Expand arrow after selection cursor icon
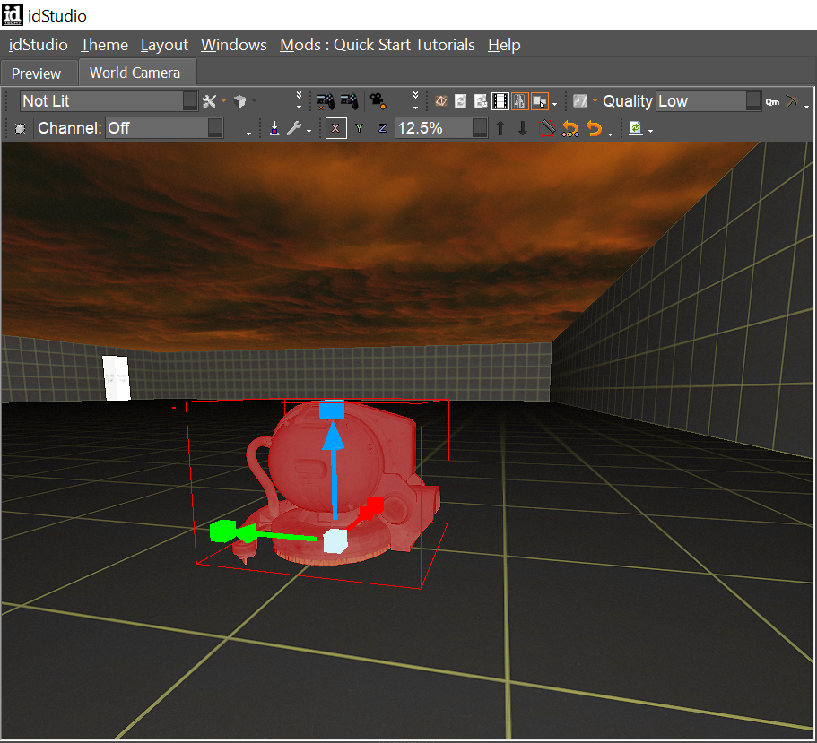Screen dimensions: 817x743 tap(554, 104)
